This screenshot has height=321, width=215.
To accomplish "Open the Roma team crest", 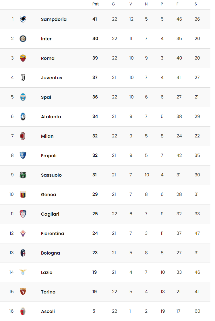I will tap(23, 58).
